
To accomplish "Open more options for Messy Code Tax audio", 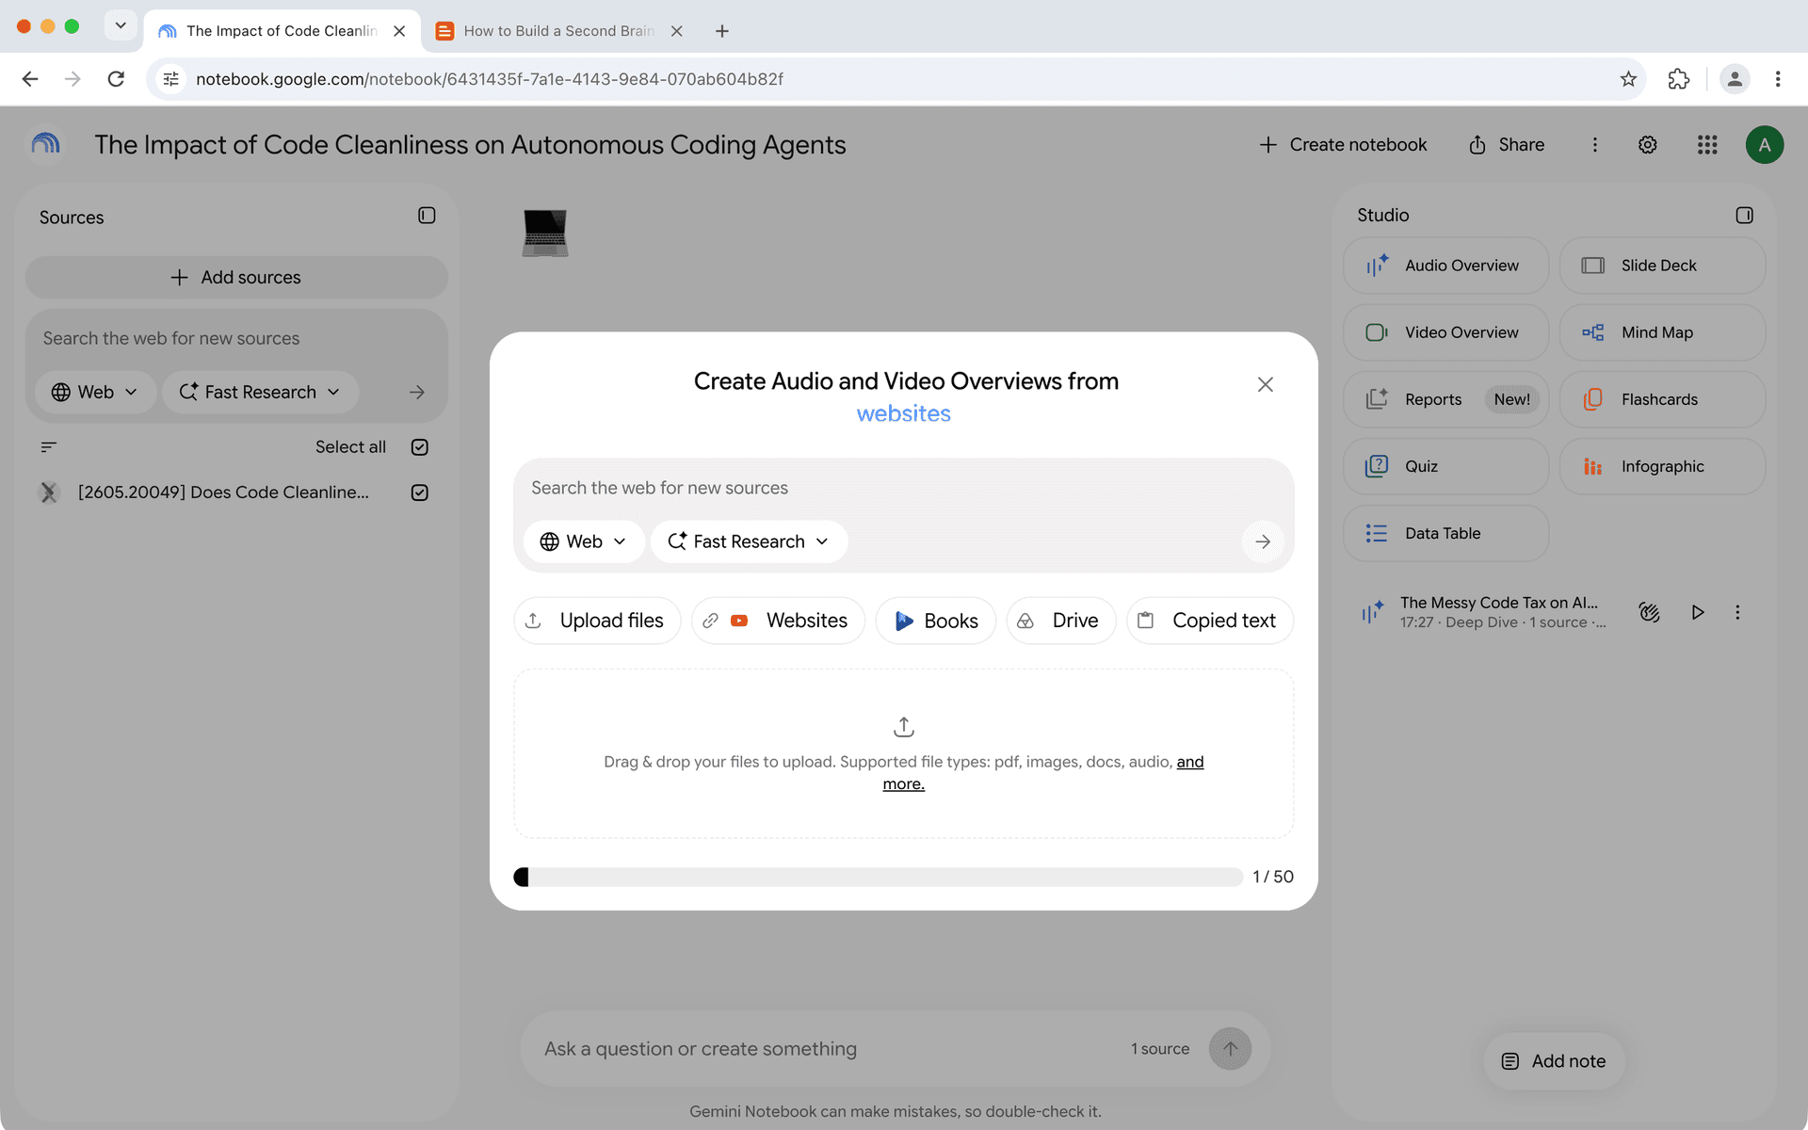I will tap(1737, 612).
